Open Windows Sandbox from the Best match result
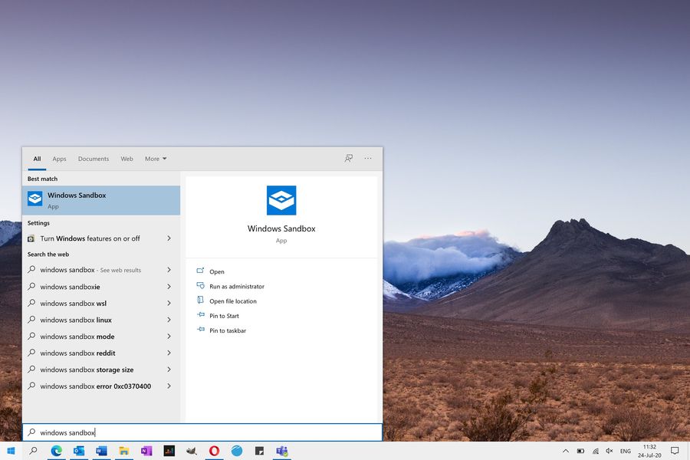Image resolution: width=690 pixels, height=460 pixels. (100, 200)
